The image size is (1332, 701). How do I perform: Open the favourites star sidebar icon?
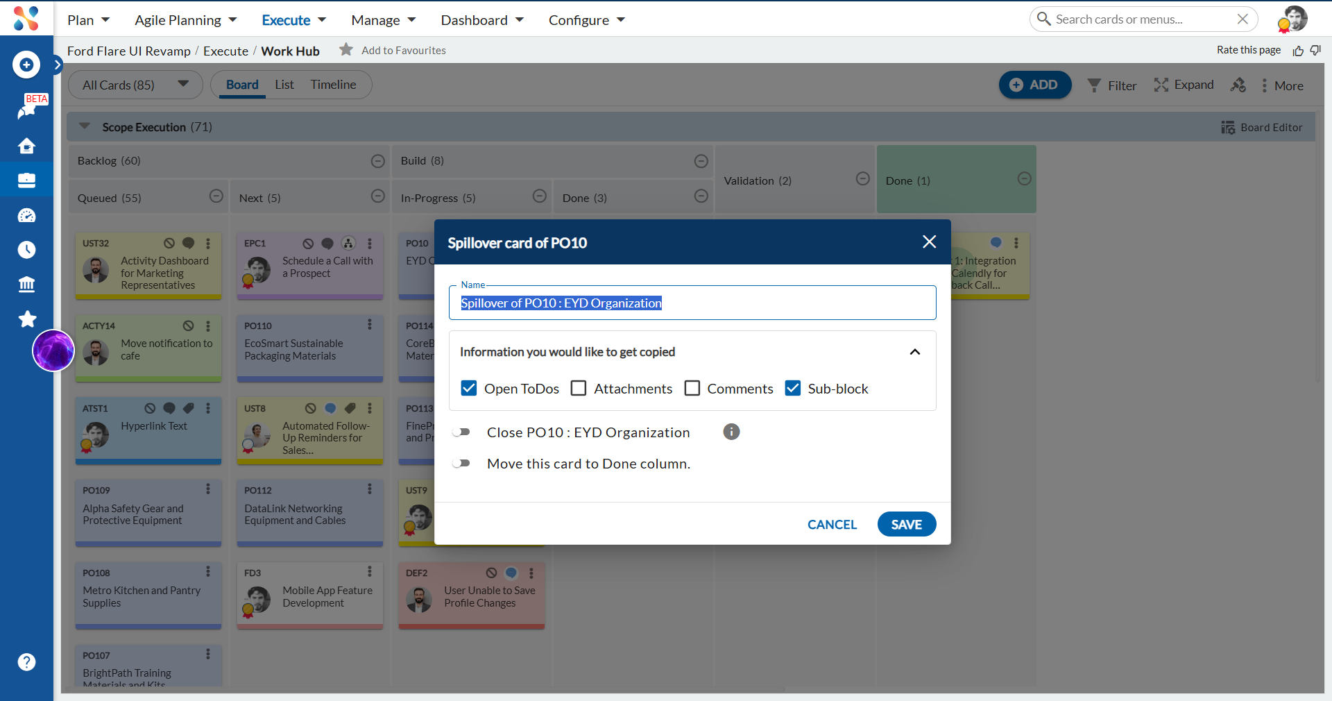26,319
